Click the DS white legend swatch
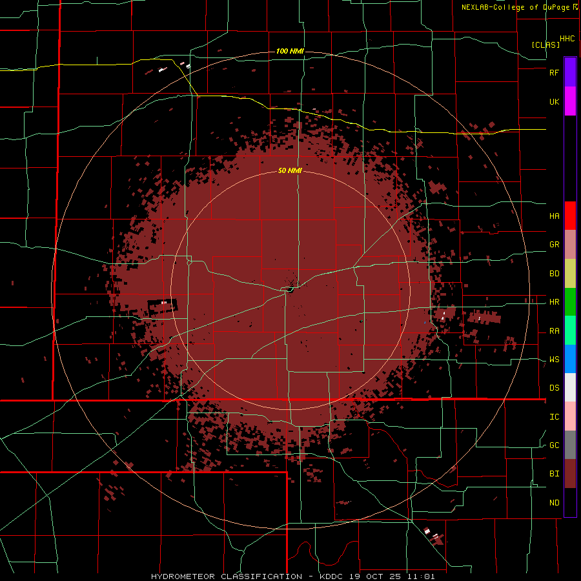This screenshot has height=581, width=581. click(570, 387)
